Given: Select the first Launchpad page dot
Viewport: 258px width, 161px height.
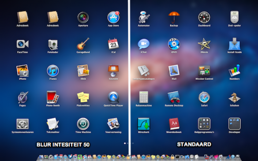Looking at the screenshot, I should pos(125,143).
